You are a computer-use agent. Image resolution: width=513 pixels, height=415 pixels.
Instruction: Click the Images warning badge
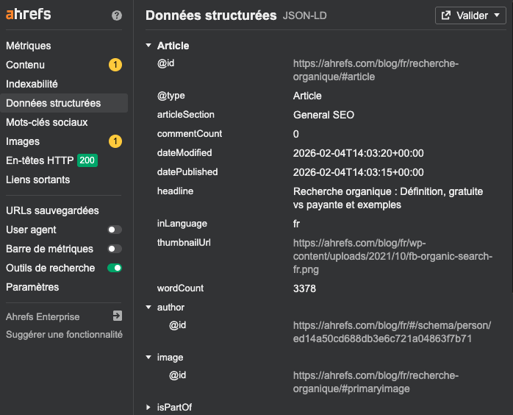[115, 141]
